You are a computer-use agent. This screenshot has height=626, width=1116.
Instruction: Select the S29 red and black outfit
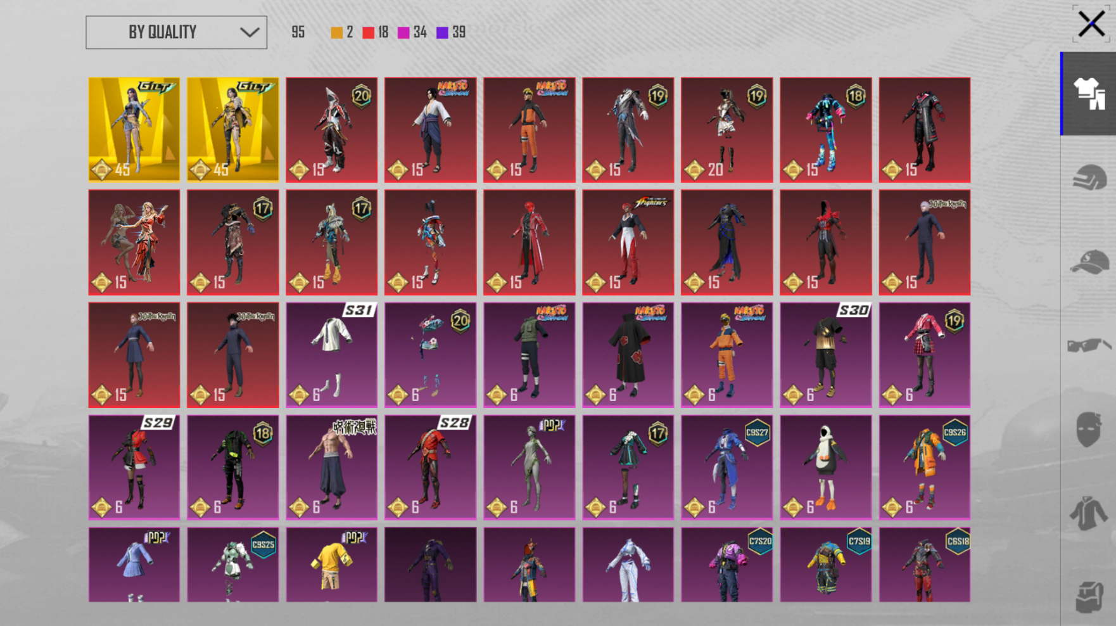tap(134, 468)
